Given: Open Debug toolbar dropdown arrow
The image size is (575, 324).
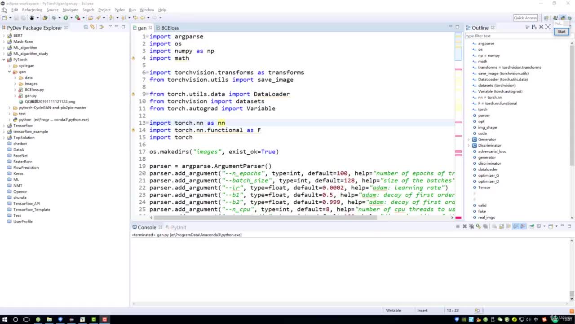Looking at the screenshot, I should click(59, 18).
